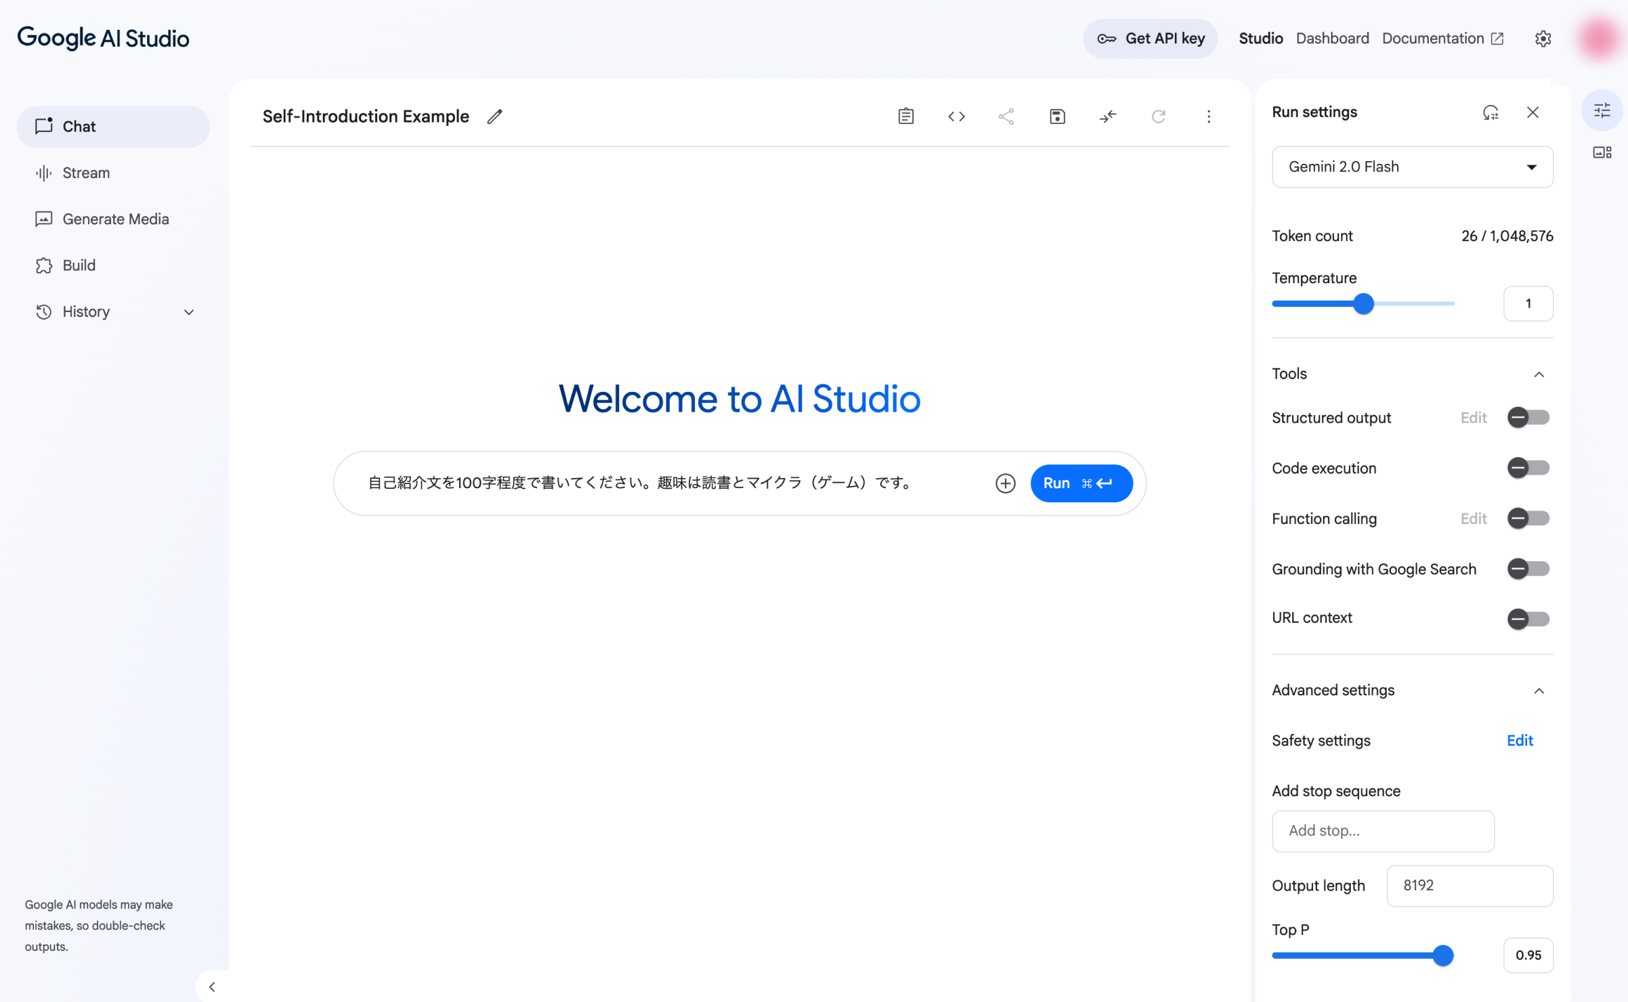The height and width of the screenshot is (1002, 1628).
Task: Open History in the sidebar
Action: (x=113, y=311)
